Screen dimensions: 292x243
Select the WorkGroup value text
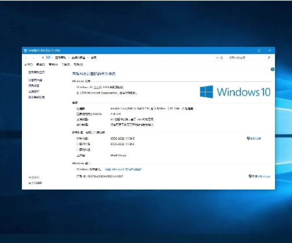coord(118,156)
